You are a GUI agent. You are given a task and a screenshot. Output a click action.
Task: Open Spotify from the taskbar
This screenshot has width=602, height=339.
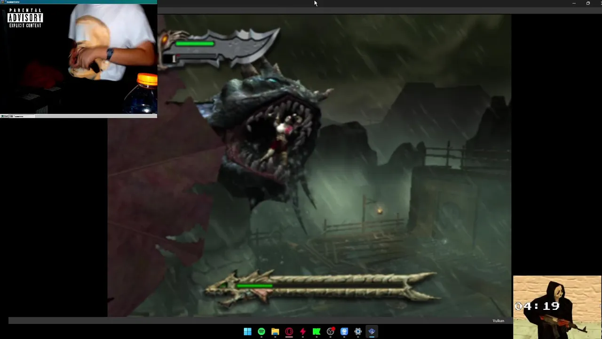[261, 331]
